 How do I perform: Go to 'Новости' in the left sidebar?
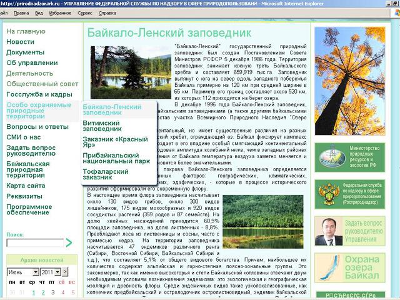[x=21, y=42]
